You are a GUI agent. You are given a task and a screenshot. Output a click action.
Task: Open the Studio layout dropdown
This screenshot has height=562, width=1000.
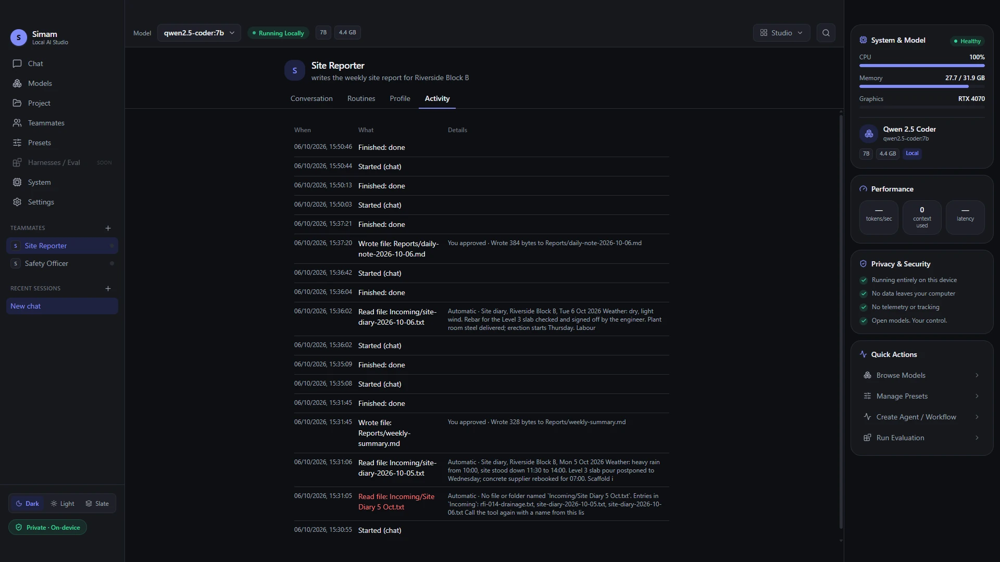coord(781,33)
